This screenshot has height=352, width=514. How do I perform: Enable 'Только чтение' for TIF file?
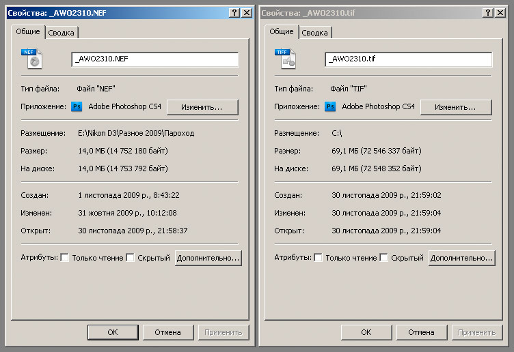pos(318,258)
